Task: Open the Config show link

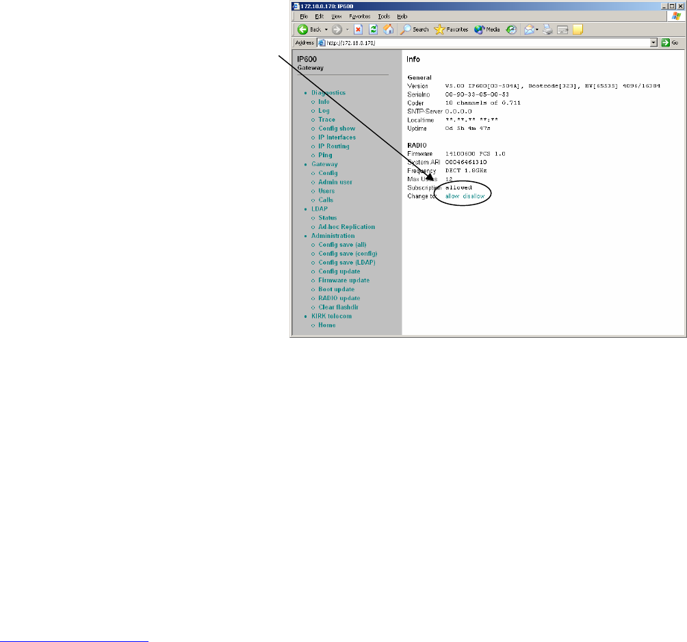Action: (x=337, y=129)
